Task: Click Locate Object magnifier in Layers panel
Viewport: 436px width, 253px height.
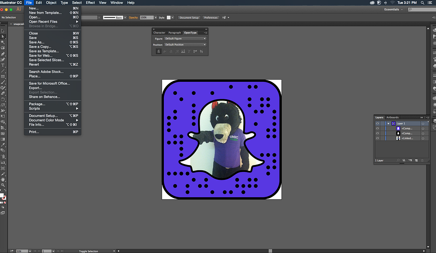Action: pos(398,160)
